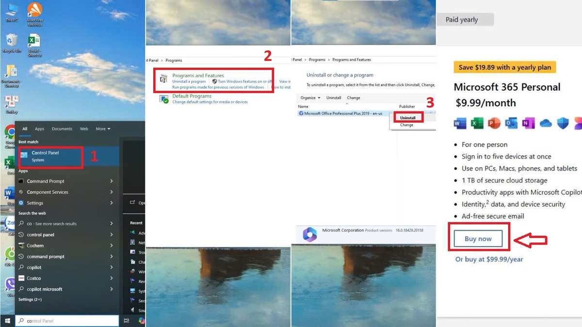Click the Default Programs icon
582x327 pixels.
point(164,99)
